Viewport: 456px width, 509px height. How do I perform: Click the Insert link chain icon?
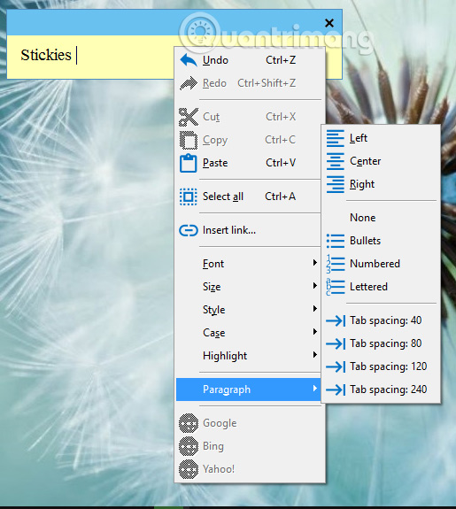189,230
